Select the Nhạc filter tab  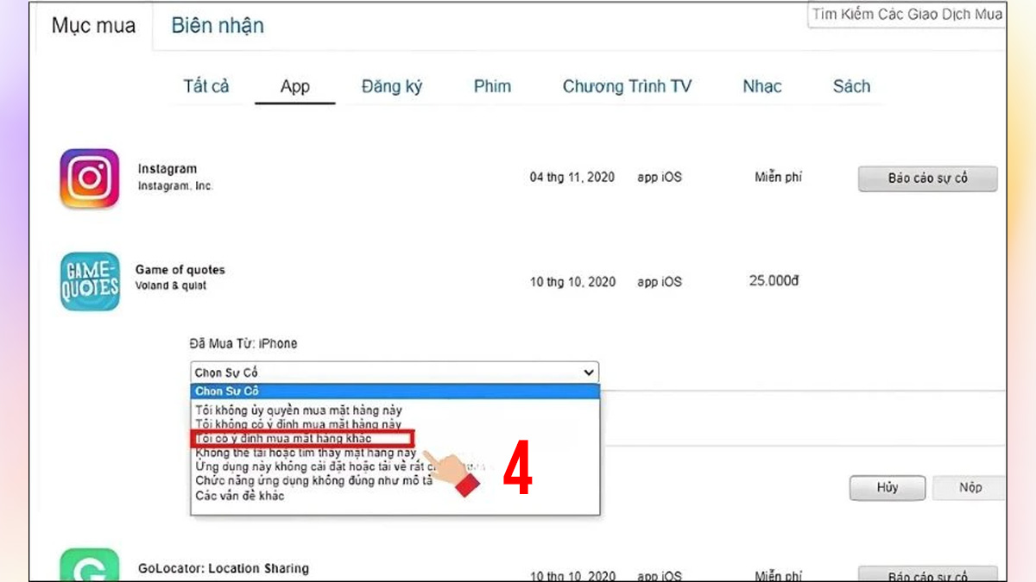coord(762,86)
